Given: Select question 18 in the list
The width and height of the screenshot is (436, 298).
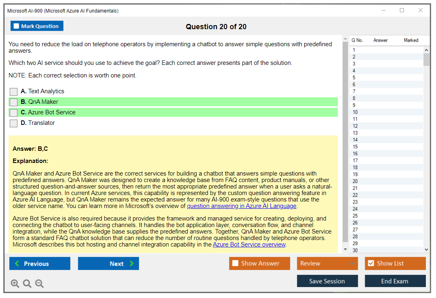Looking at the screenshot, I should pos(387,167).
